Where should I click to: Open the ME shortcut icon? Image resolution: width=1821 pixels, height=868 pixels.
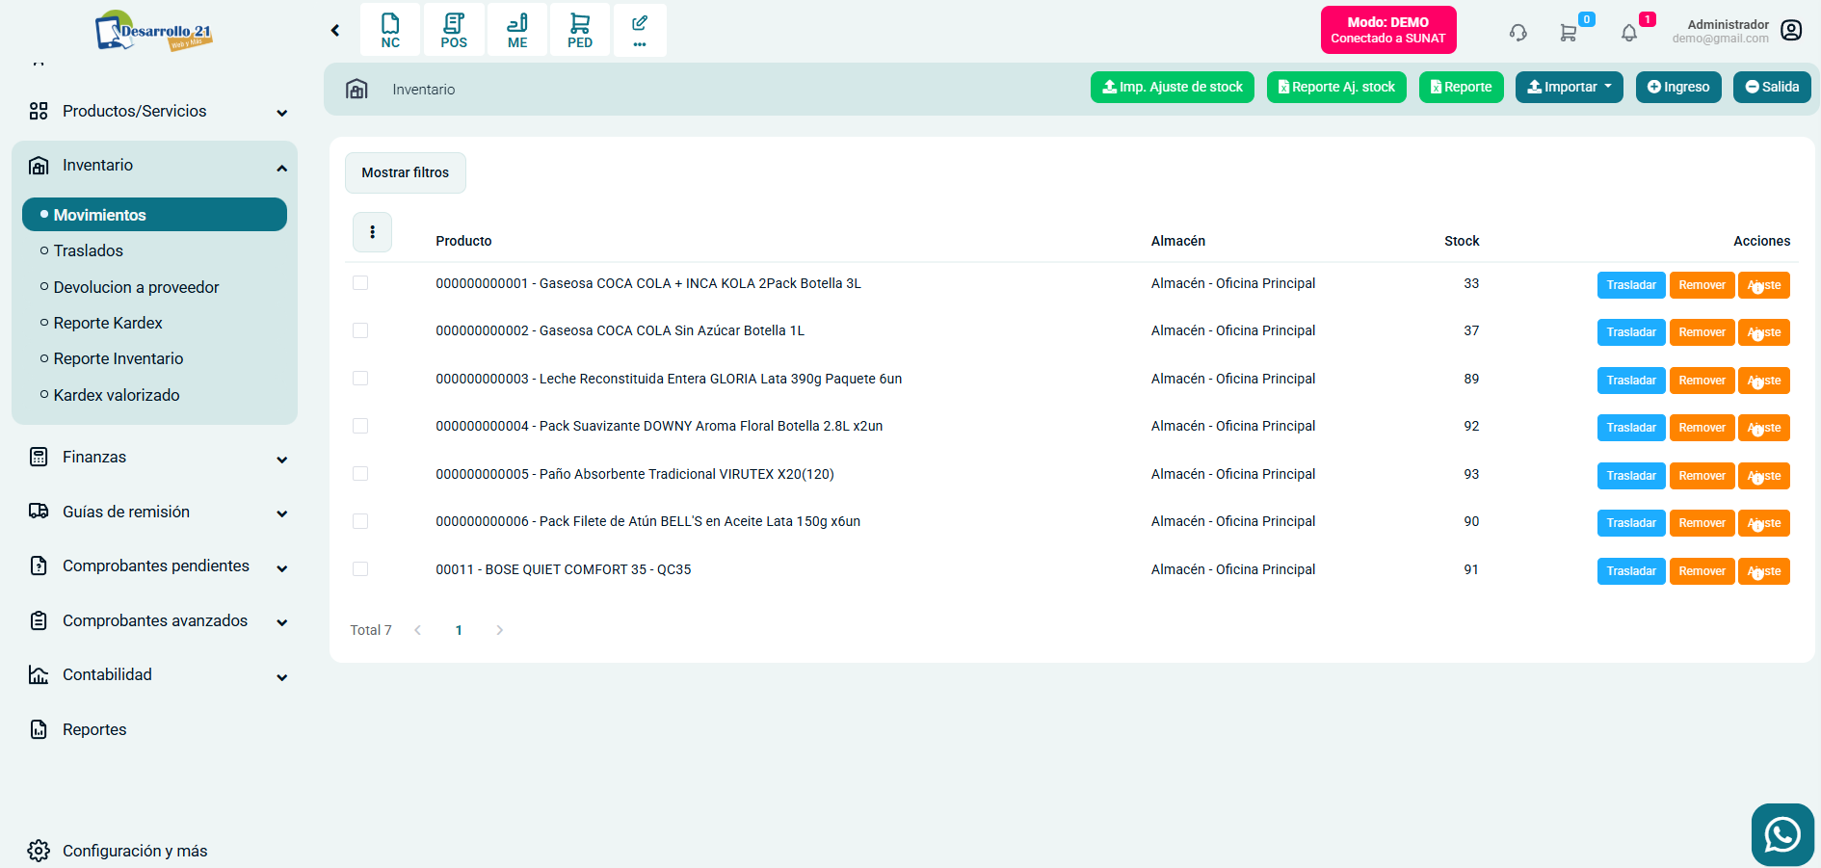click(517, 30)
